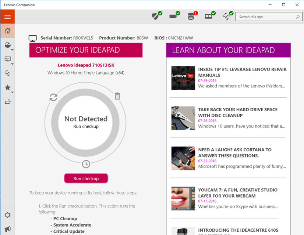Click the 07-29-2016 article date

[207, 80]
